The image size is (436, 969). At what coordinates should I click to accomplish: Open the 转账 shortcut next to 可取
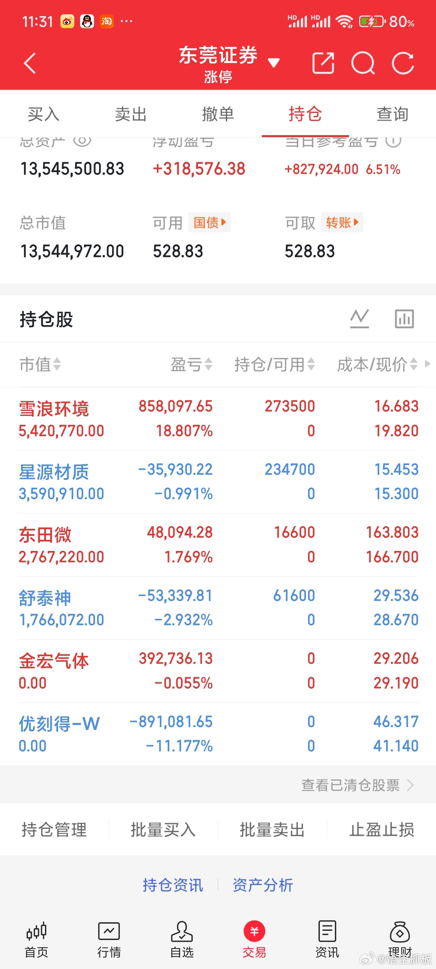tap(342, 223)
